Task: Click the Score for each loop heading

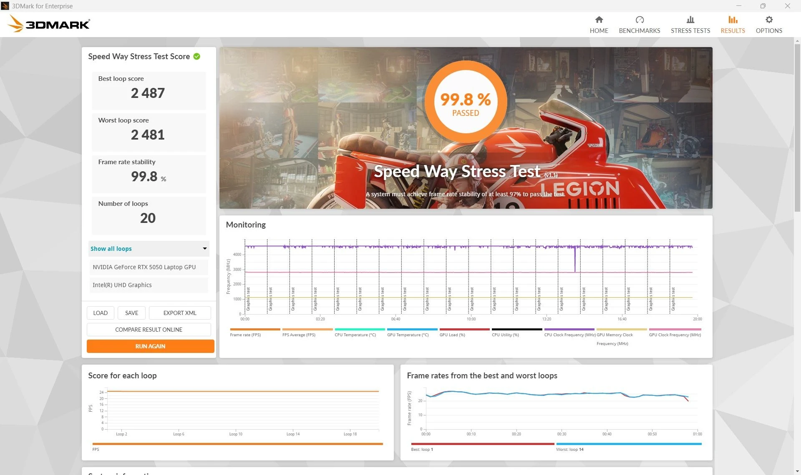Action: click(122, 375)
